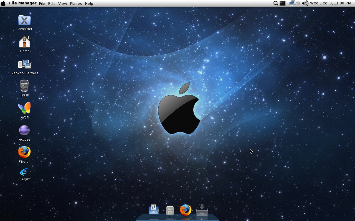Open the Computer desktop icon
Viewport: 355px width, 221px height.
[24, 20]
